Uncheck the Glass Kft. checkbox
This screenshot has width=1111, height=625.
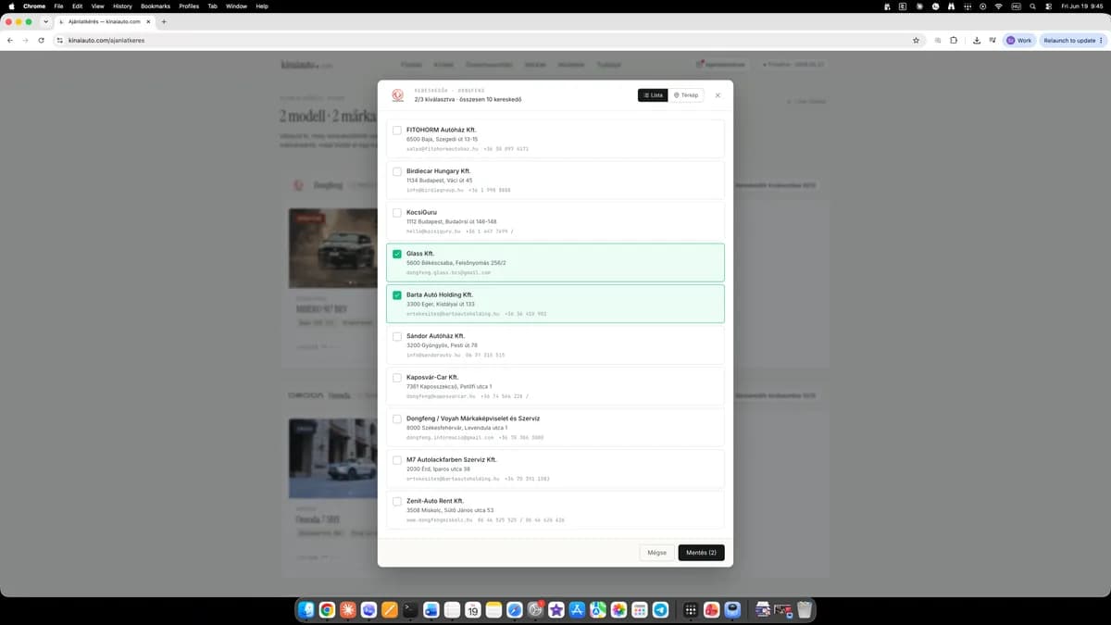(x=397, y=254)
